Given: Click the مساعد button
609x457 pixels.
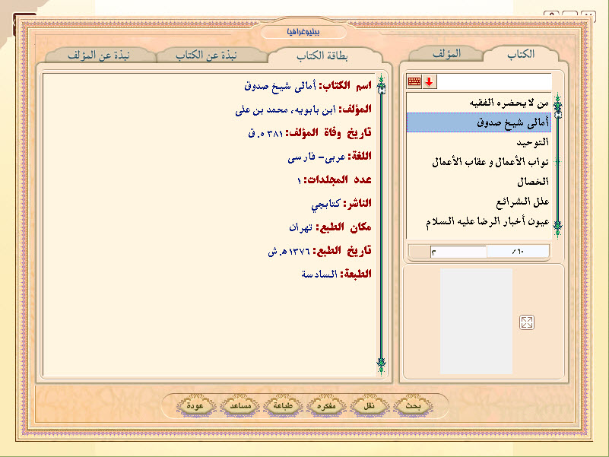Looking at the screenshot, I should click(x=240, y=406).
